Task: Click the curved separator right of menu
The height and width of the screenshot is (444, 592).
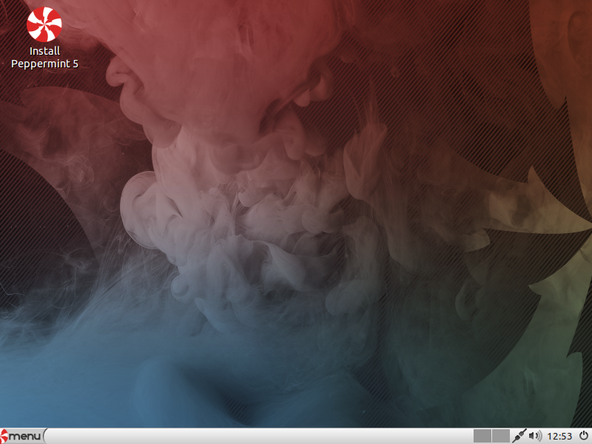Action: click(46, 436)
